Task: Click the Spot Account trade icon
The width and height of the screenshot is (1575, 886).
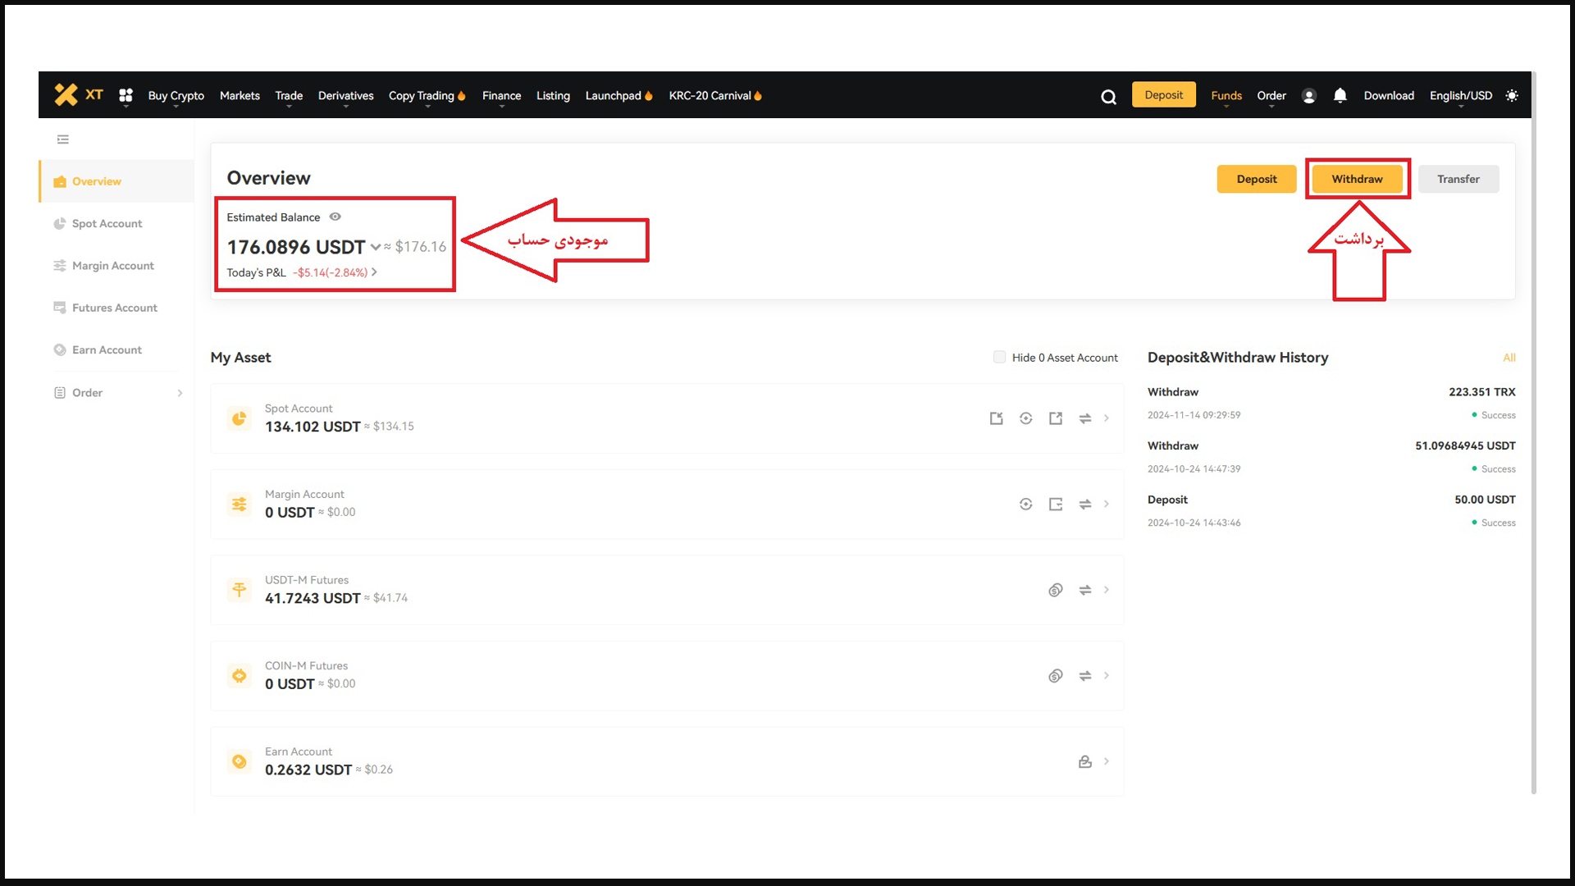Action: point(1025,418)
